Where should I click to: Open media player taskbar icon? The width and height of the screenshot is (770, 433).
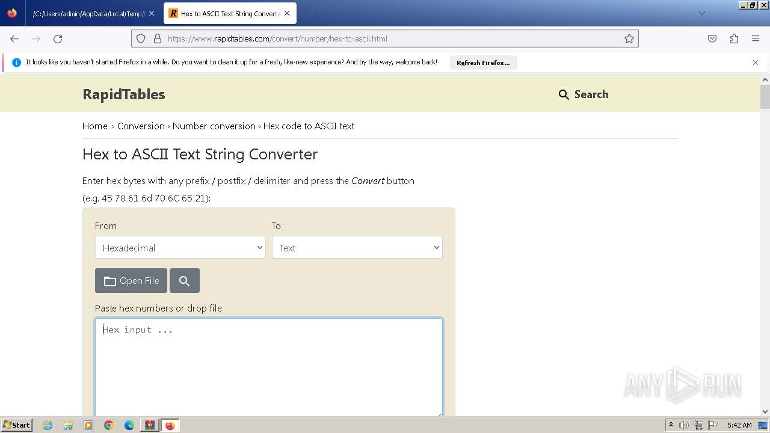[88, 425]
